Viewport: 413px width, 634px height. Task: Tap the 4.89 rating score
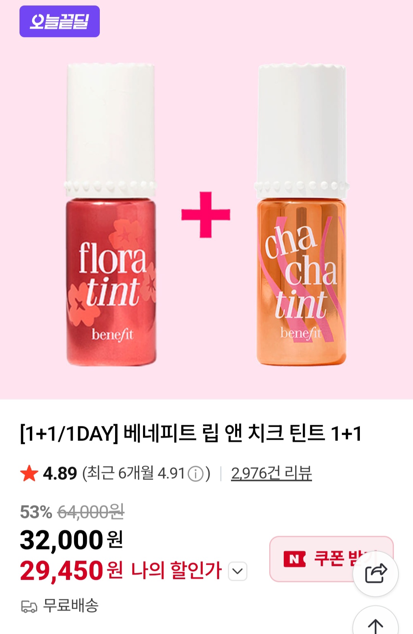tap(60, 474)
